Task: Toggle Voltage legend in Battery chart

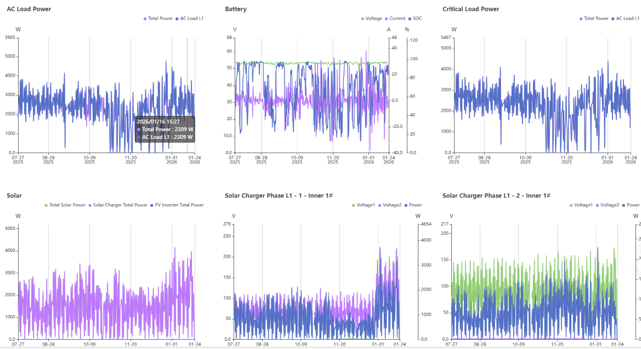Action: 371,19
